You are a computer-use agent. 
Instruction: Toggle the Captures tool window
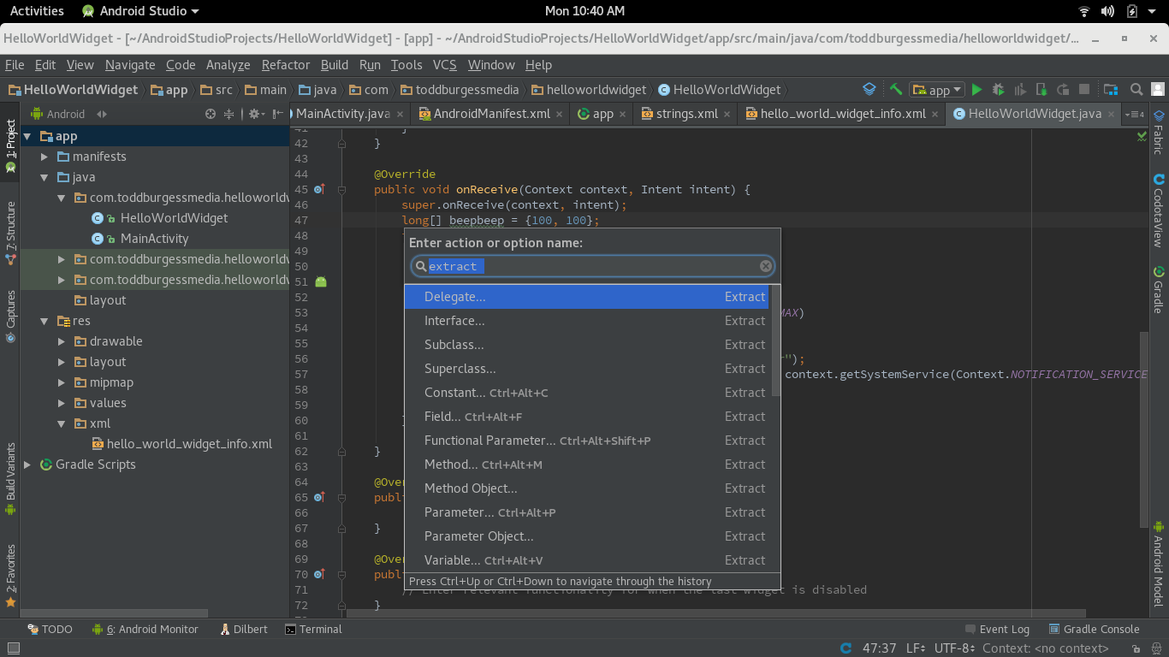click(x=10, y=317)
